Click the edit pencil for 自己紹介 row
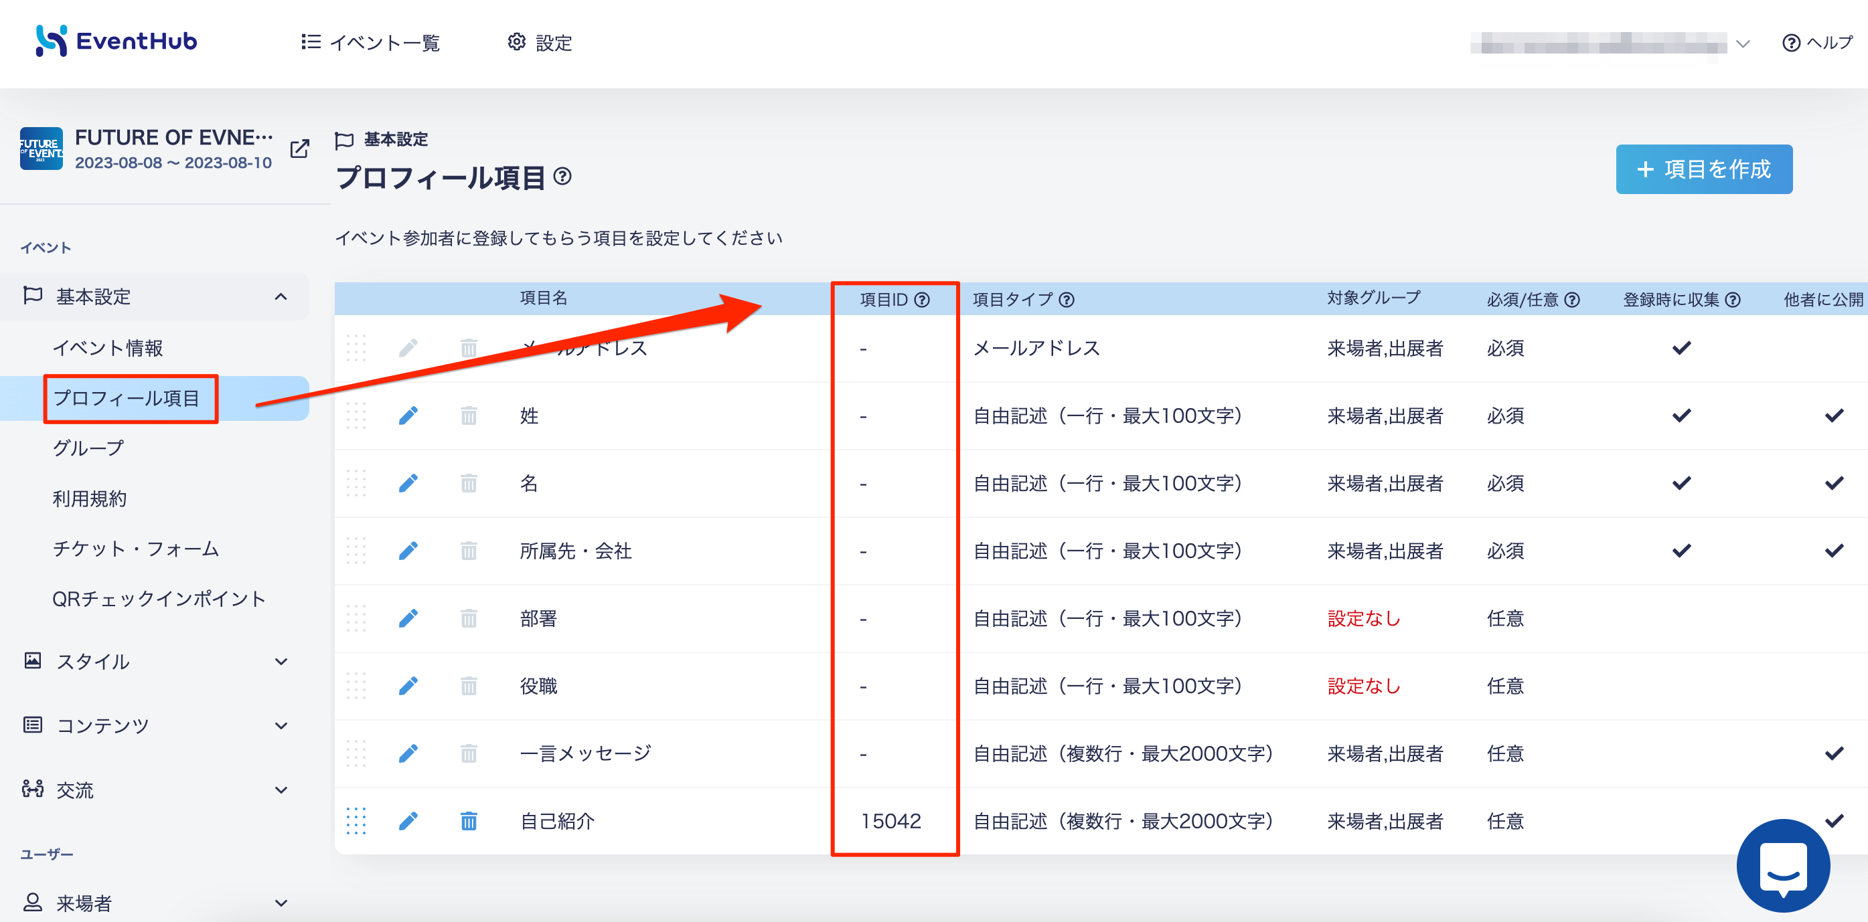1868x922 pixels. click(x=408, y=820)
